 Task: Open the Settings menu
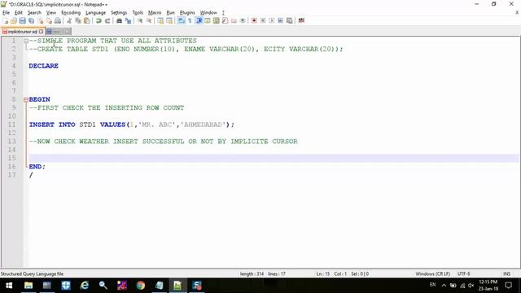[119, 13]
